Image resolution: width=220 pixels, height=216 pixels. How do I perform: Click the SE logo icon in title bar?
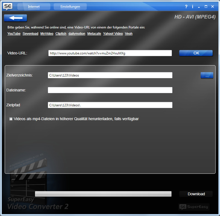[x=8, y=6]
